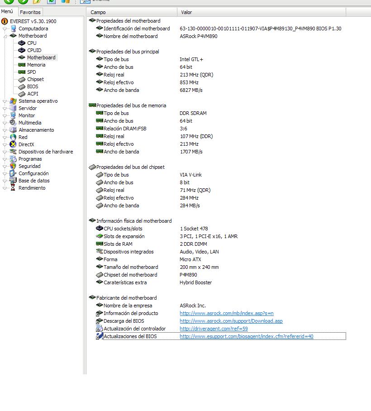Sort by the Valor column header
The height and width of the screenshot is (411, 371).
(262, 12)
